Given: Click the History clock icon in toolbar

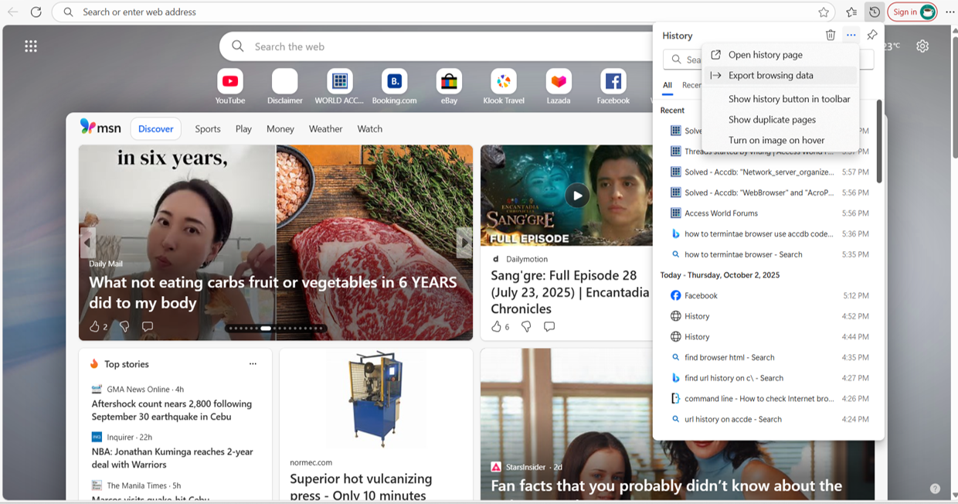Looking at the screenshot, I should pyautogui.click(x=874, y=12).
